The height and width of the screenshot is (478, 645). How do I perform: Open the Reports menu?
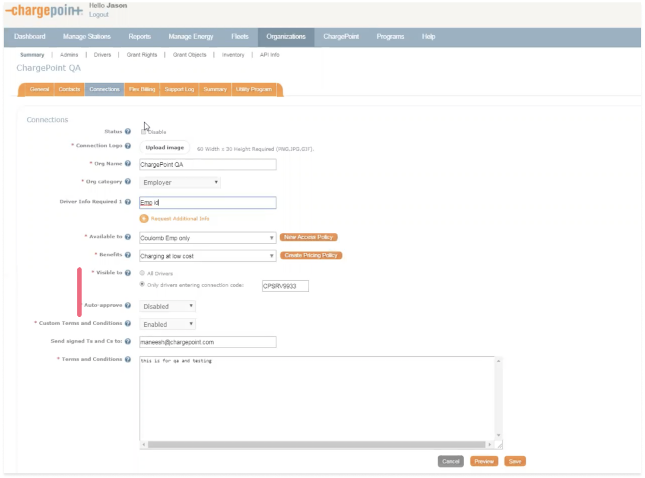tap(140, 37)
